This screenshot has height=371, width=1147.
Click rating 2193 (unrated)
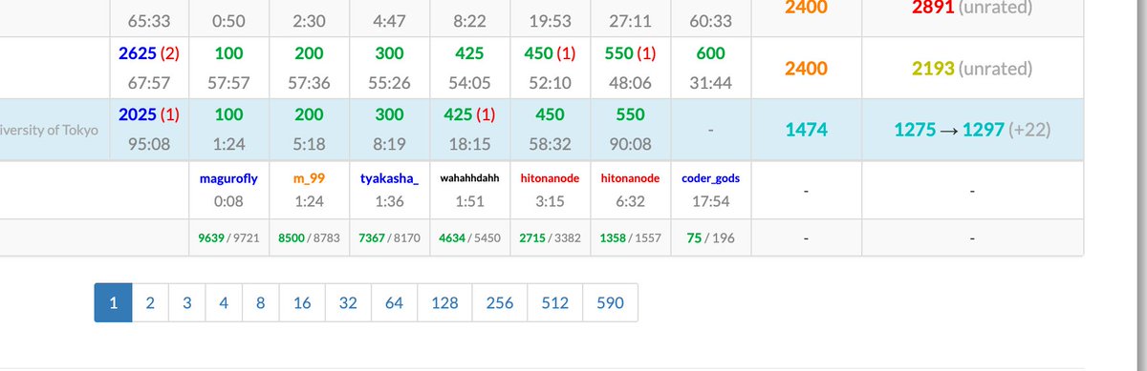tap(973, 69)
